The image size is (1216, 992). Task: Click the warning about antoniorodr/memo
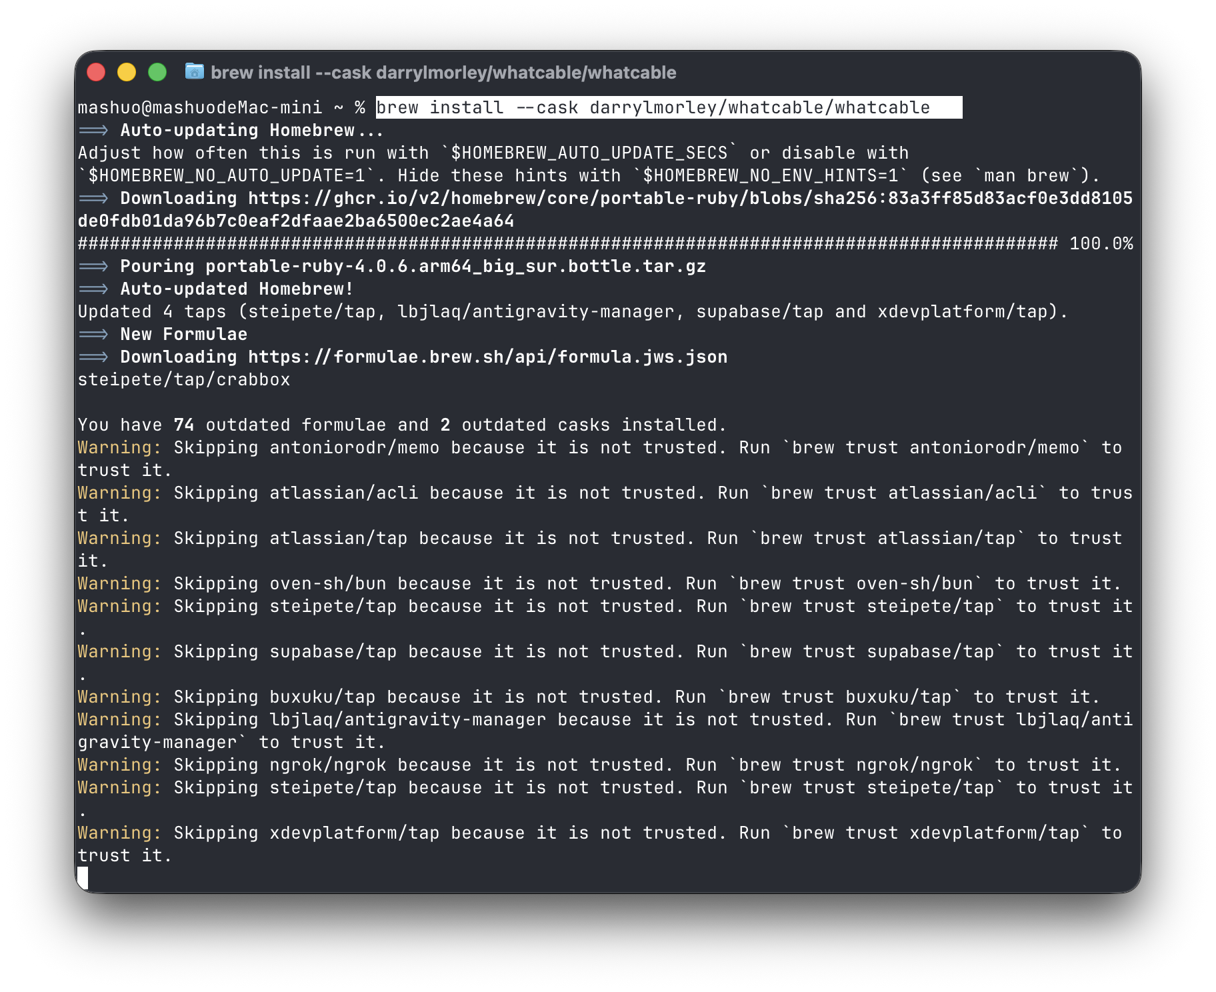click(600, 459)
